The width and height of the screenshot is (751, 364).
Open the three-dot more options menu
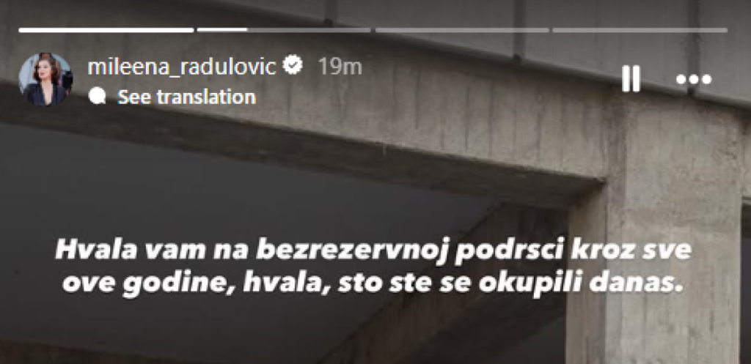(694, 80)
